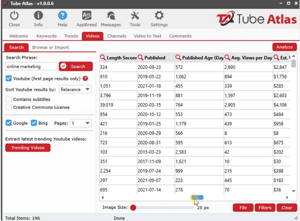Switch to the Keywords tab
Screen dimensions: 300x221
pos(46,36)
